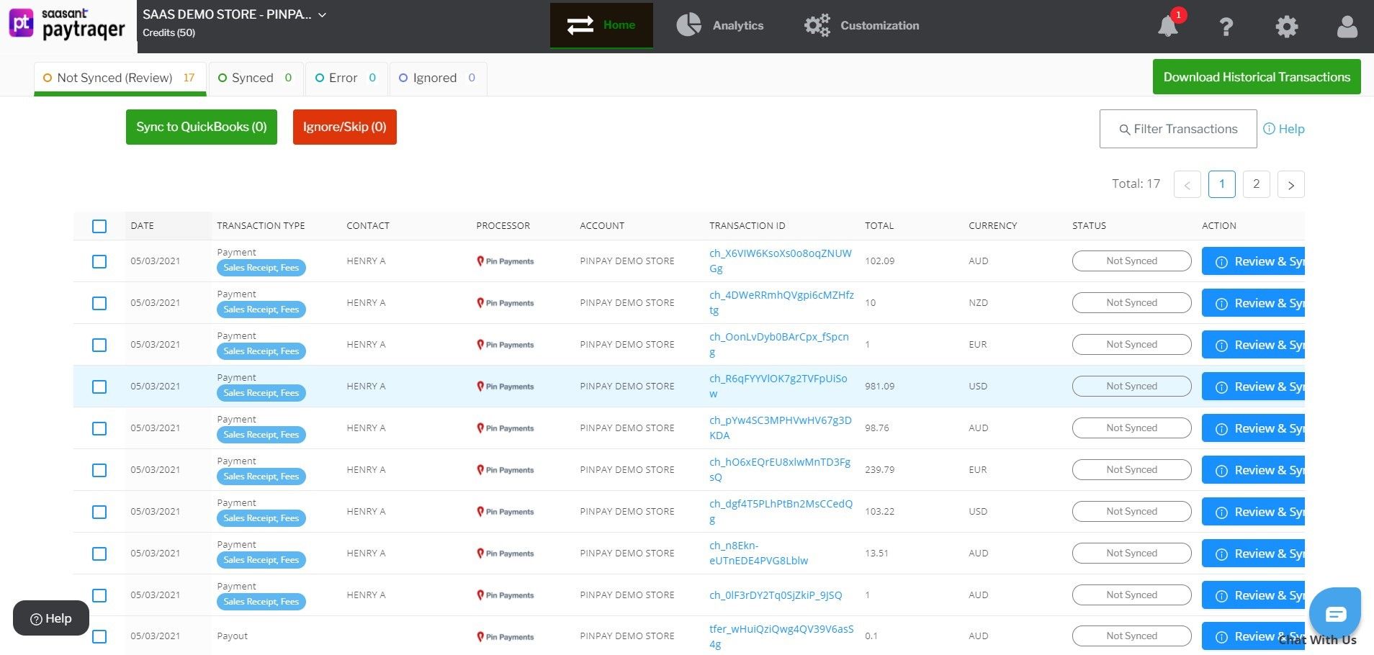
Task: Select checkbox for the NZD transaction
Action: [99, 303]
